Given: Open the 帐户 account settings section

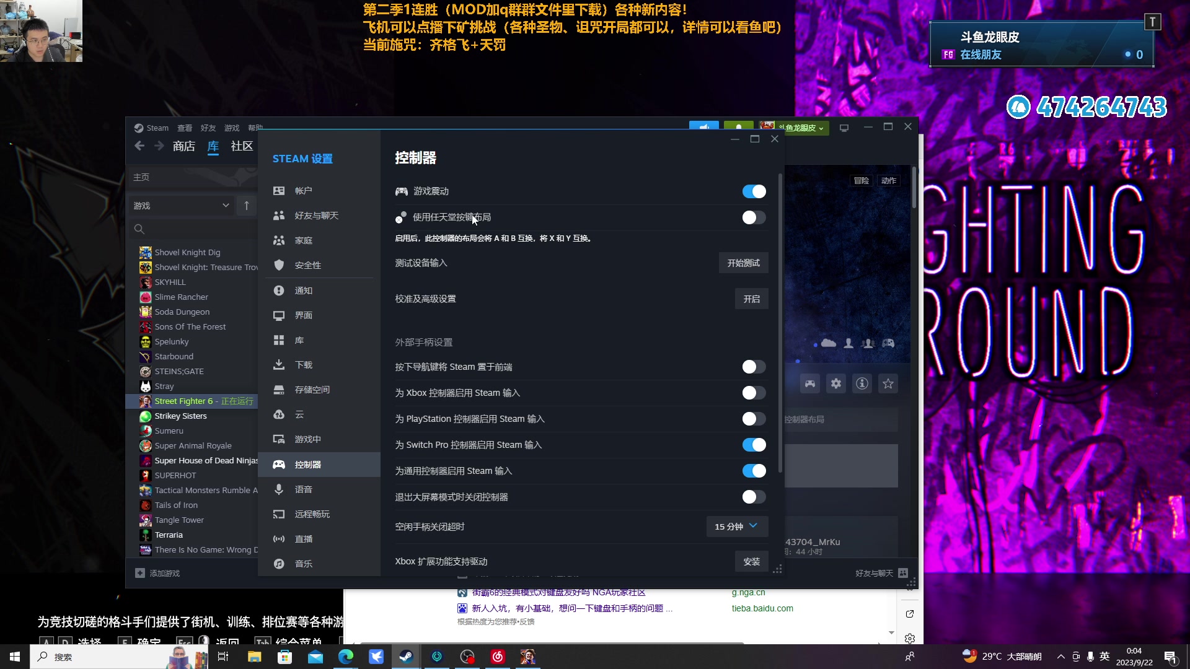Looking at the screenshot, I should 319,191.
